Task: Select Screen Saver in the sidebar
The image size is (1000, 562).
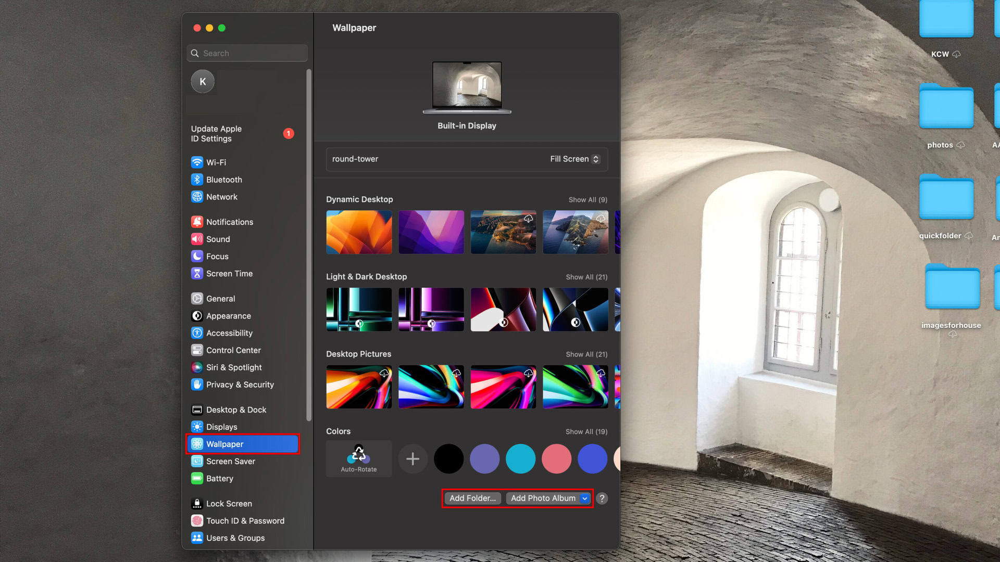Action: click(230, 461)
